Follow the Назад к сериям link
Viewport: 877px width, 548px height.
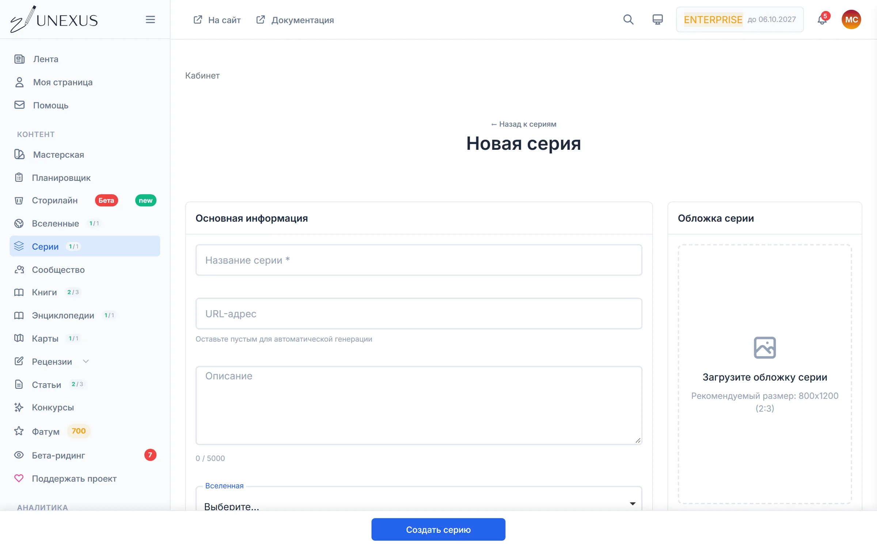pos(524,124)
